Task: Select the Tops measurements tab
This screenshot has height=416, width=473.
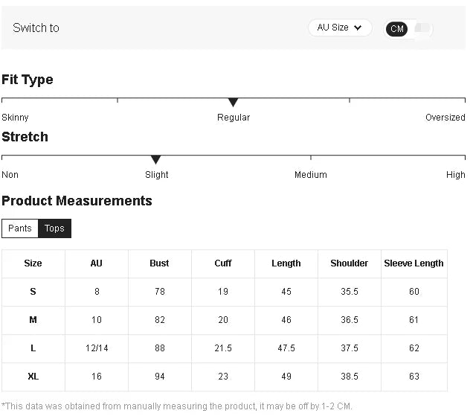Action: pos(54,228)
